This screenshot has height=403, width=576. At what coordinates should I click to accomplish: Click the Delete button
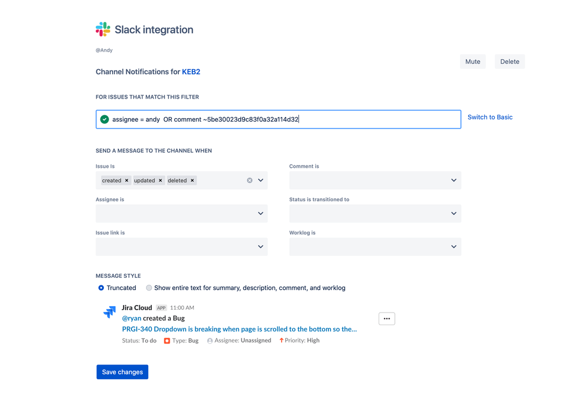510,62
